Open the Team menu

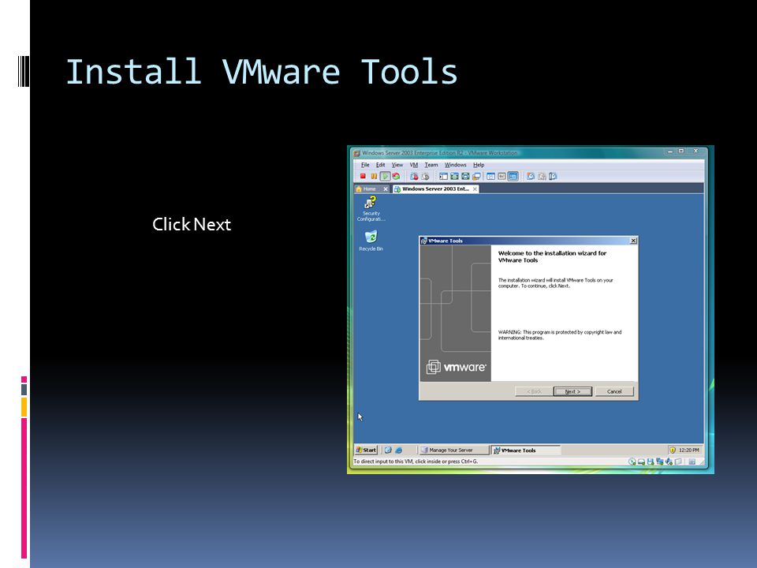click(x=431, y=165)
